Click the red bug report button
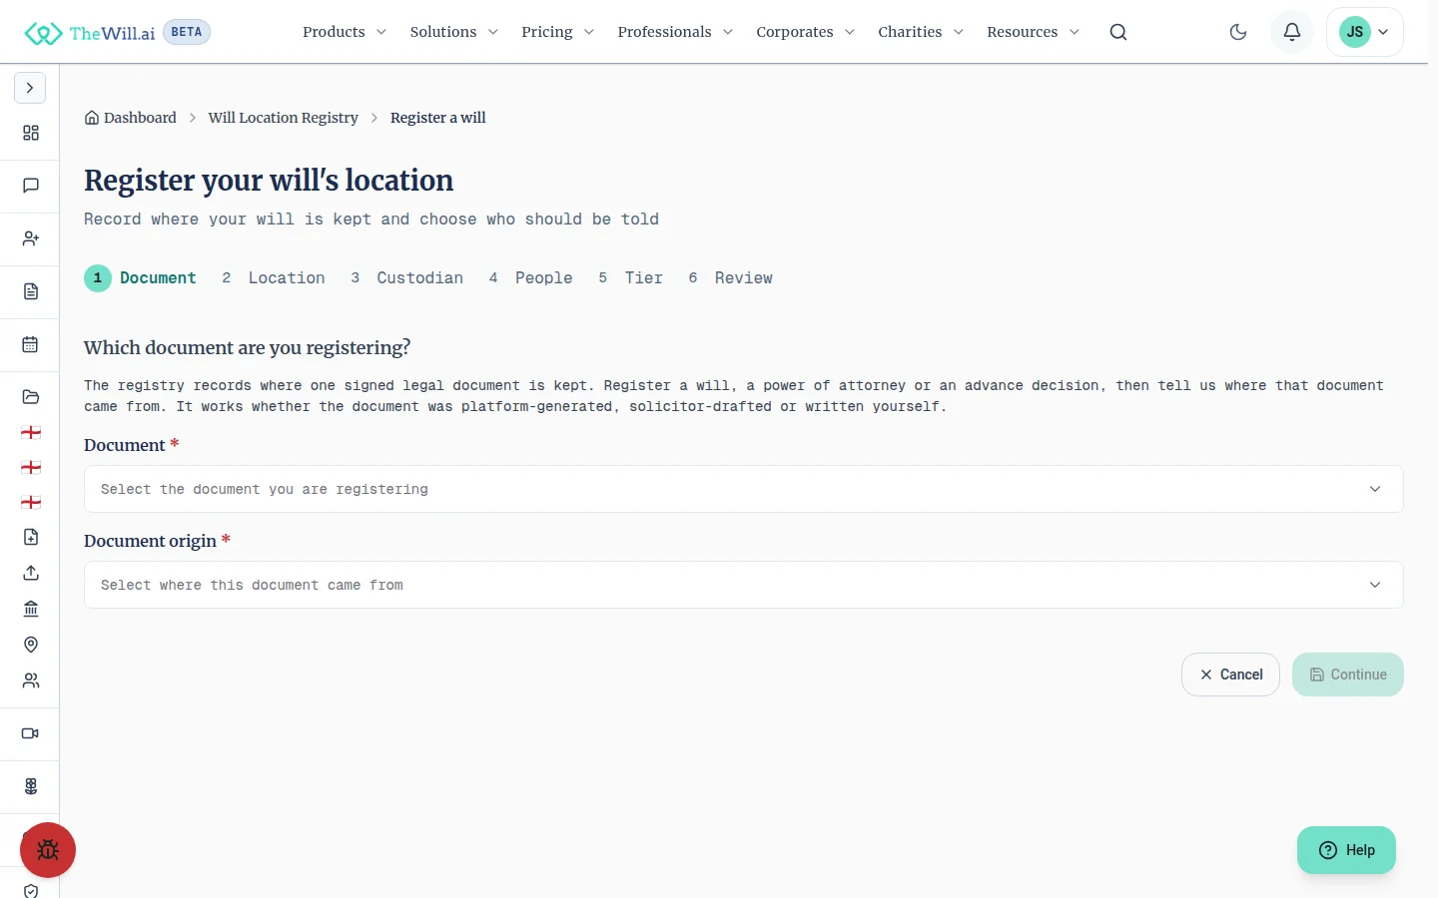The width and height of the screenshot is (1438, 898). click(48, 850)
